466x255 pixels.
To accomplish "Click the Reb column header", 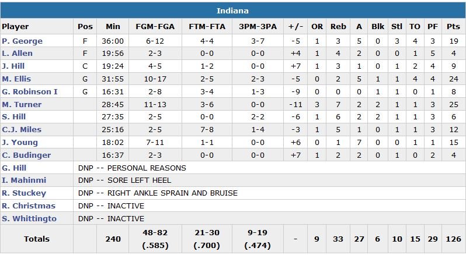I will click(338, 27).
